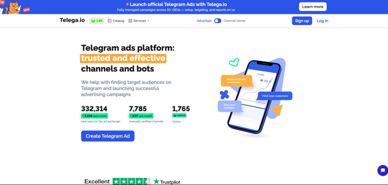The height and width of the screenshot is (185, 388).
Task: Click the 7,785 verified channels statistic
Action: (138, 109)
